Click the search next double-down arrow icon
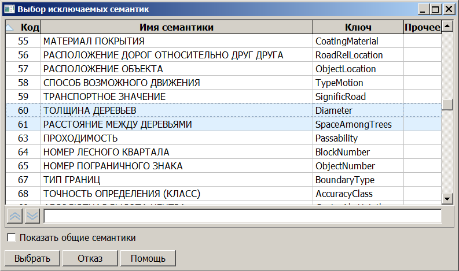The height and width of the screenshot is (271, 459). coord(33,216)
